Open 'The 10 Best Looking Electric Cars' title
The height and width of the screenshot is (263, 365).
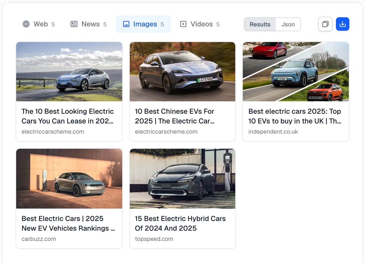click(x=68, y=116)
